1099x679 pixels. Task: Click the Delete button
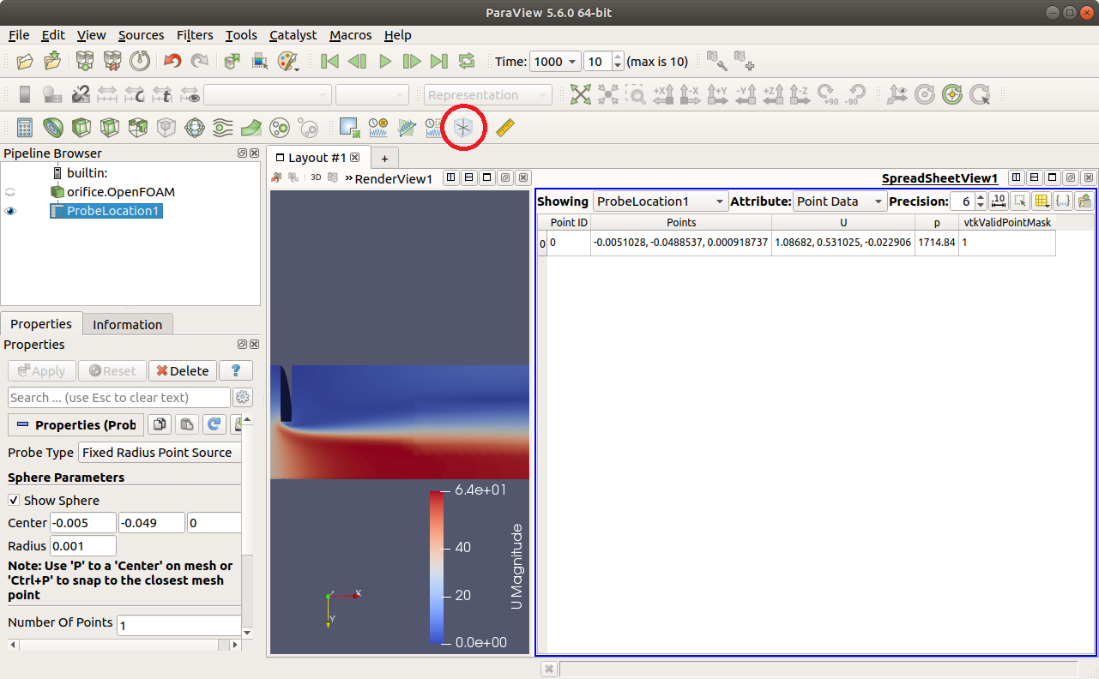pos(182,371)
